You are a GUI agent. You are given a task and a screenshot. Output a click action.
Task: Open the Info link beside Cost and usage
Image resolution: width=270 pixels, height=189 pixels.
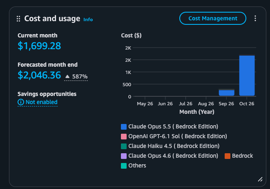click(88, 20)
